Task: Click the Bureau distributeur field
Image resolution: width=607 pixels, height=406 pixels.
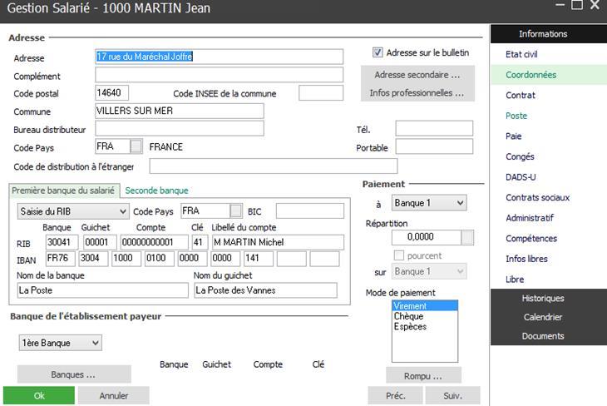Action: [x=180, y=128]
